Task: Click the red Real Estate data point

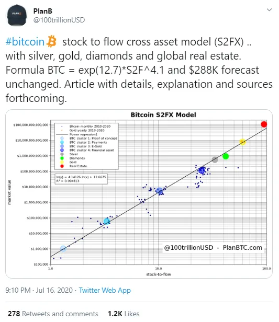Action: click(x=264, y=124)
